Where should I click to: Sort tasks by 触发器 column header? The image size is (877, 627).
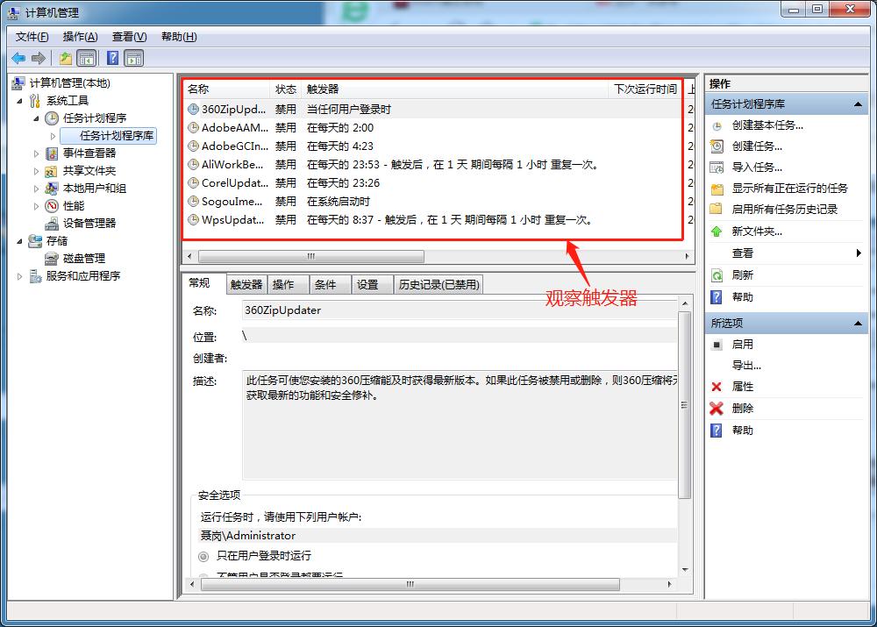coord(454,89)
